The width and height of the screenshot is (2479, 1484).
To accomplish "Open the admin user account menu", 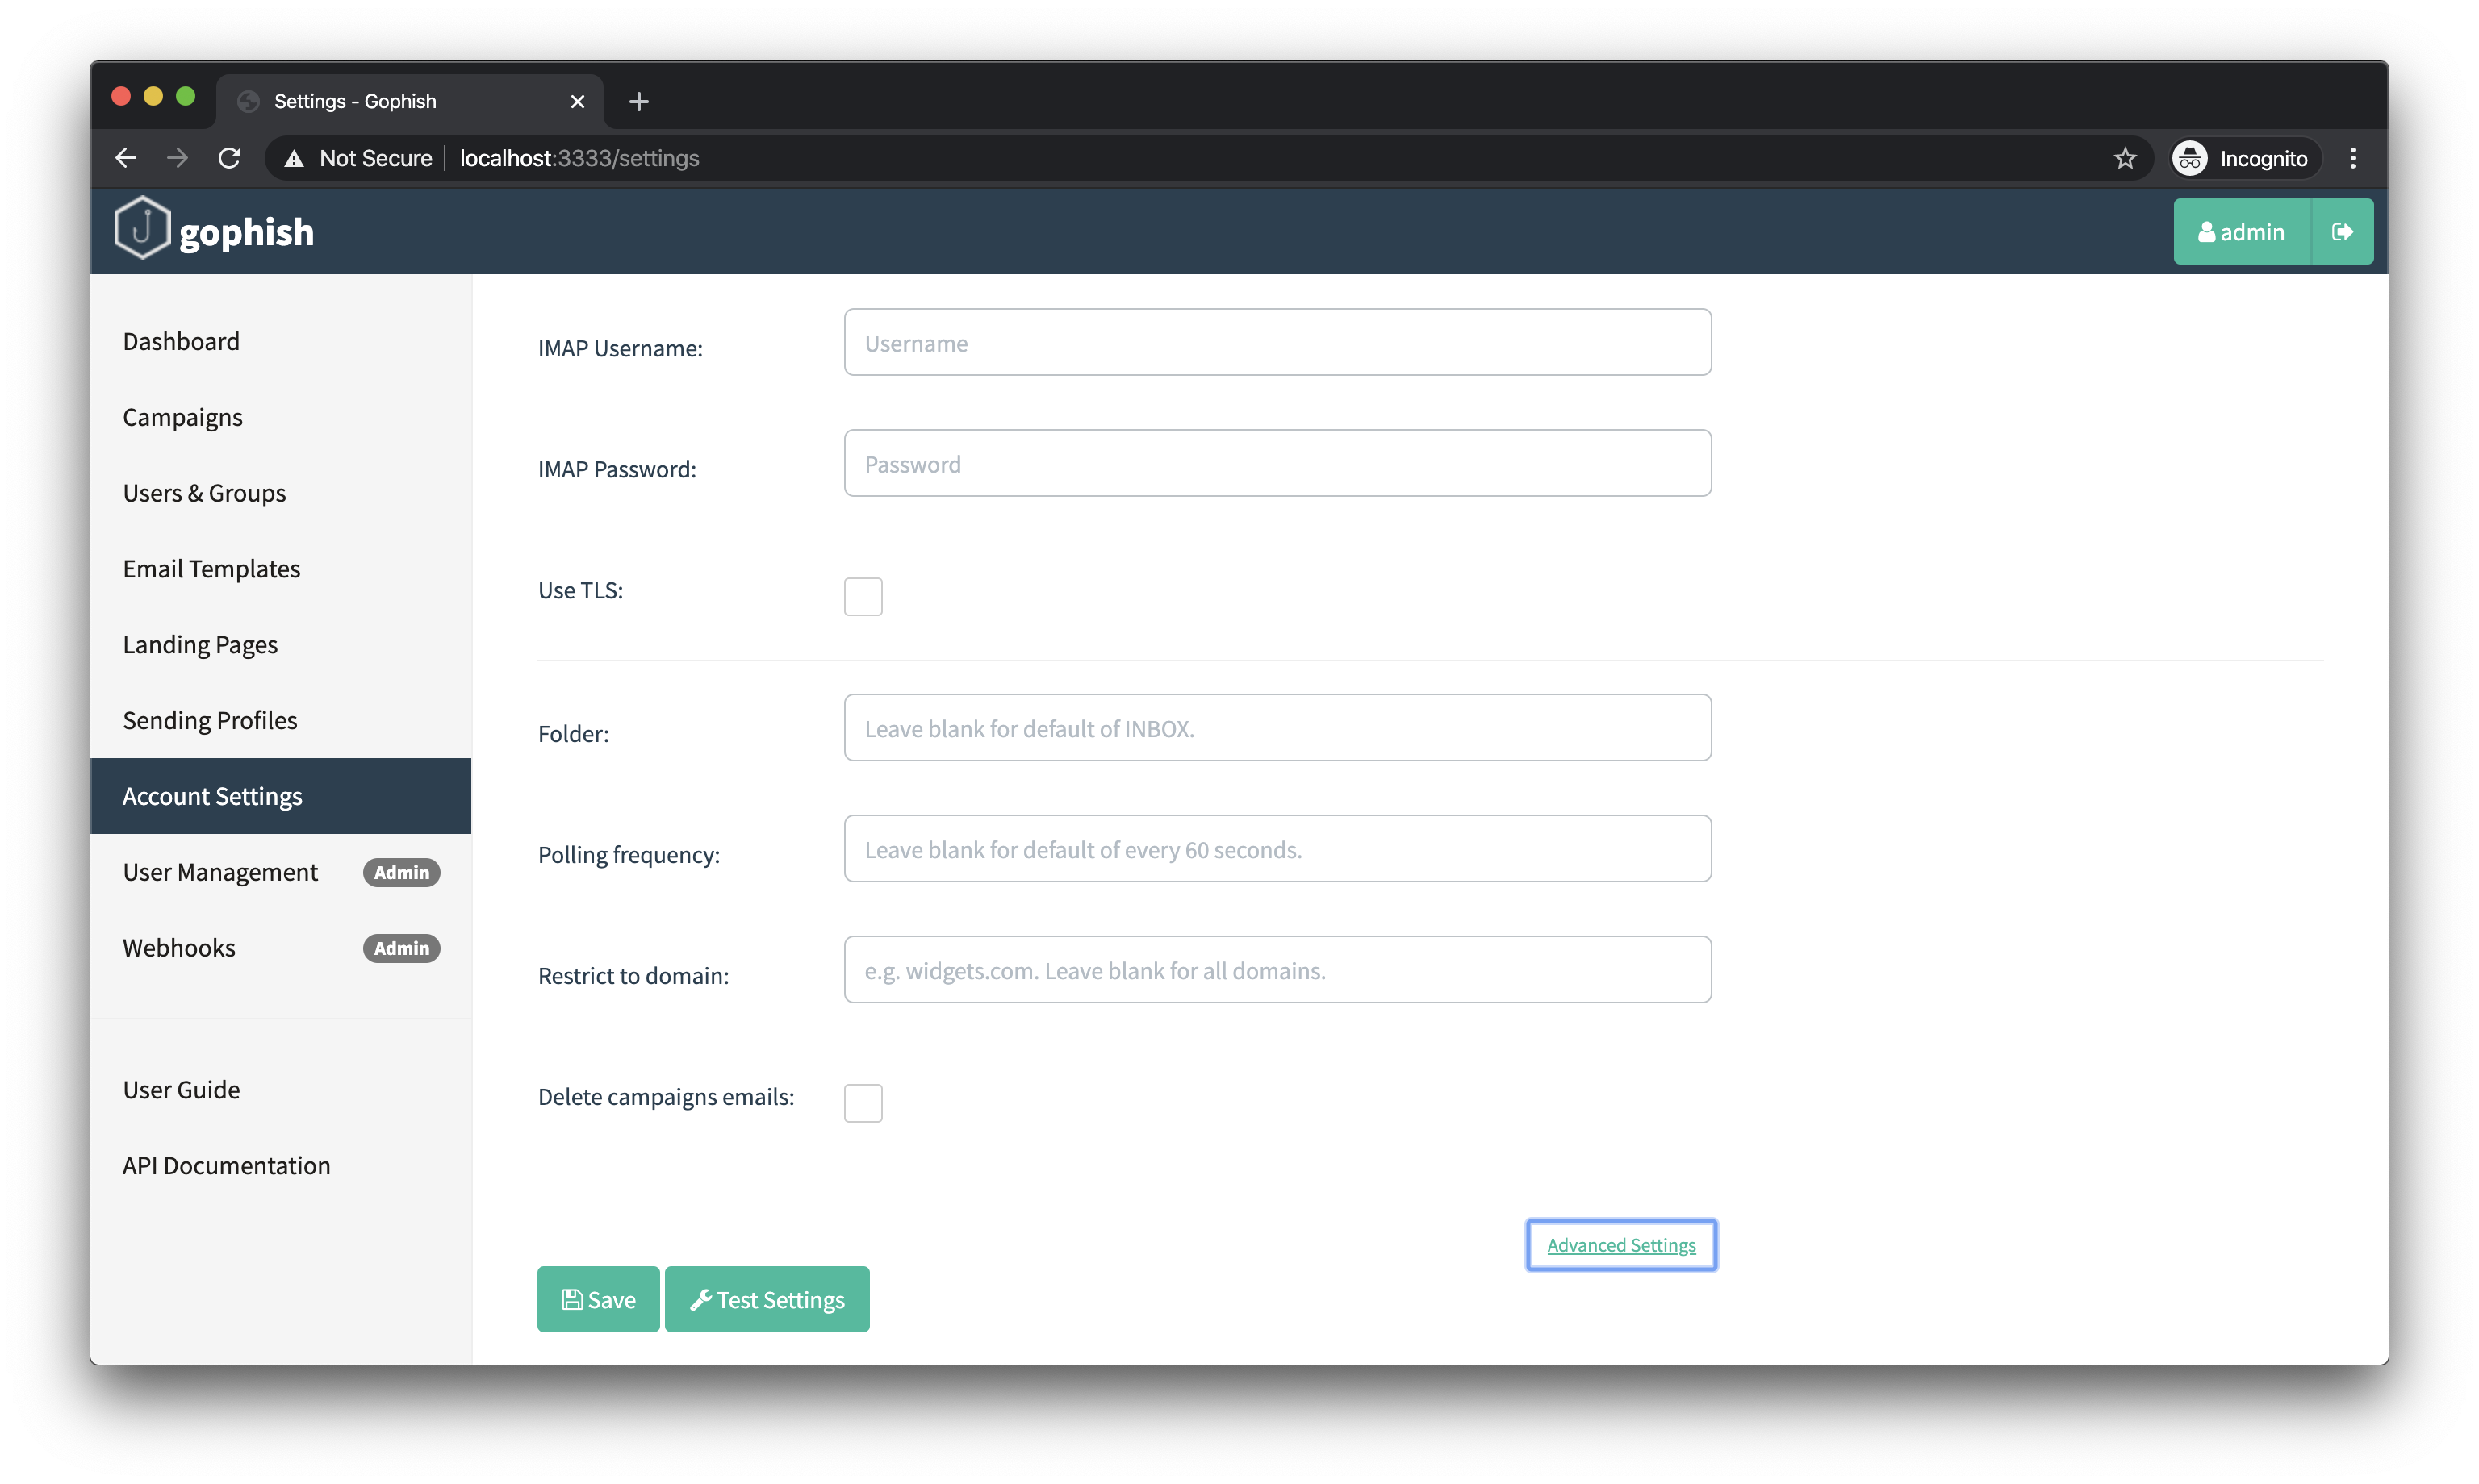I will click(2241, 231).
